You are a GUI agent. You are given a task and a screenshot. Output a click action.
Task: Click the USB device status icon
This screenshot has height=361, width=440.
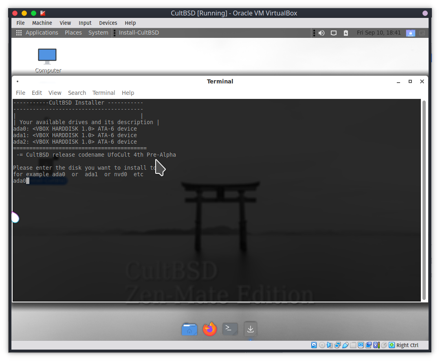point(345,345)
